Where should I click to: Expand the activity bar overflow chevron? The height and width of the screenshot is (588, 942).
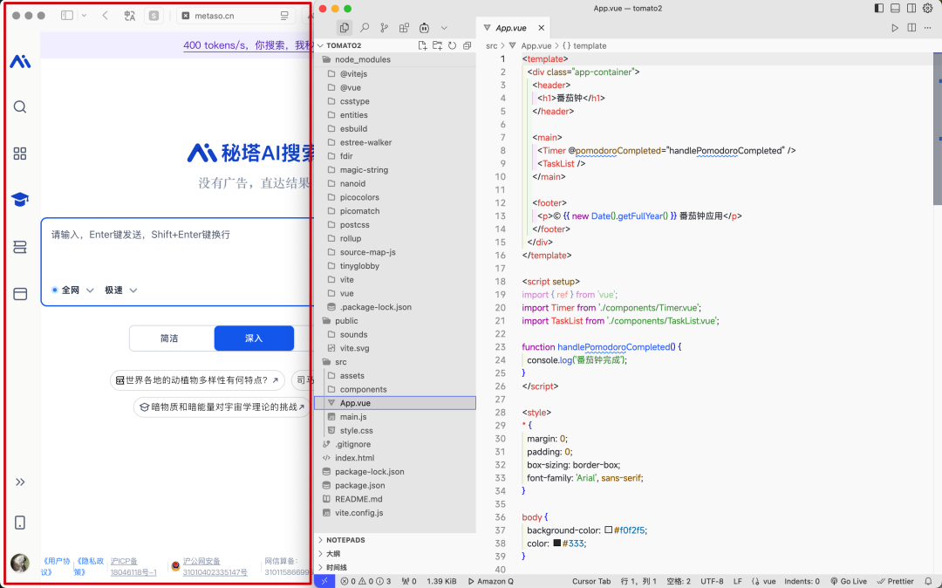[444, 28]
